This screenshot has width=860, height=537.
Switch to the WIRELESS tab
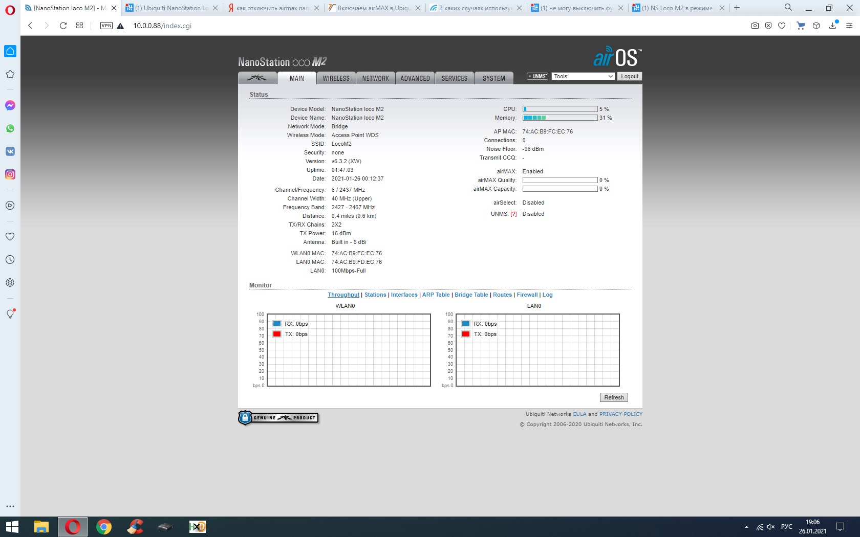(x=336, y=78)
